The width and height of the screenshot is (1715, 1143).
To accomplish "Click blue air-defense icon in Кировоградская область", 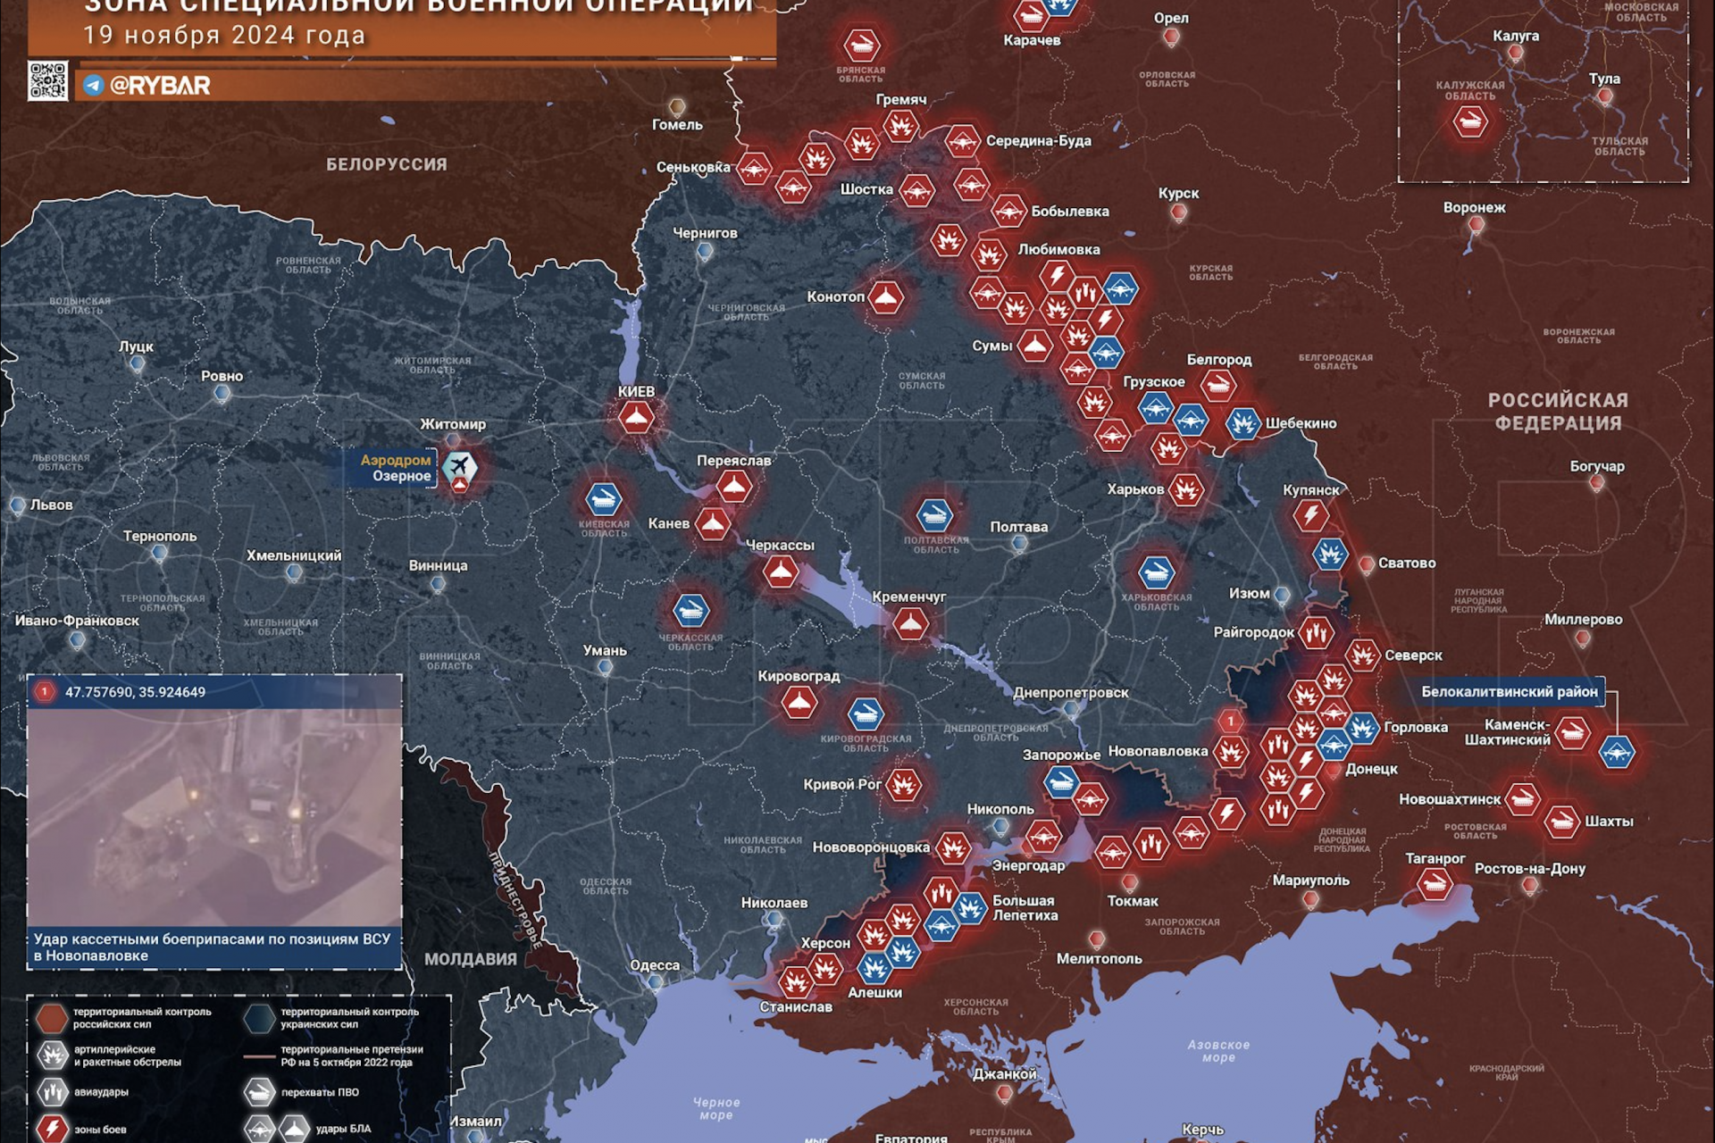I will (x=865, y=713).
